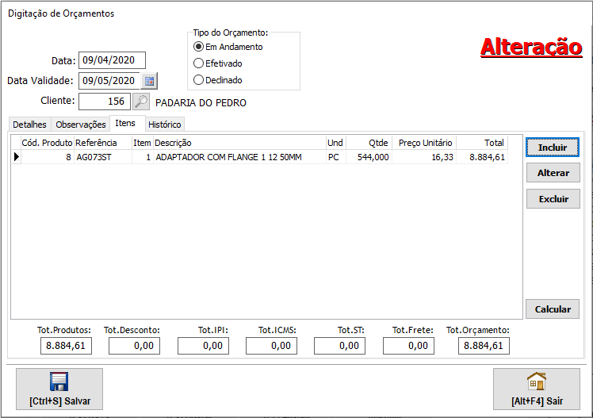This screenshot has width=593, height=418.
Task: Click the Data field showing 09/04/2020
Action: (x=111, y=60)
